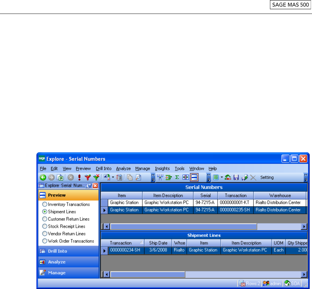
Task: Select the 0000000235-SH transaction cell
Action: pyautogui.click(x=235, y=210)
